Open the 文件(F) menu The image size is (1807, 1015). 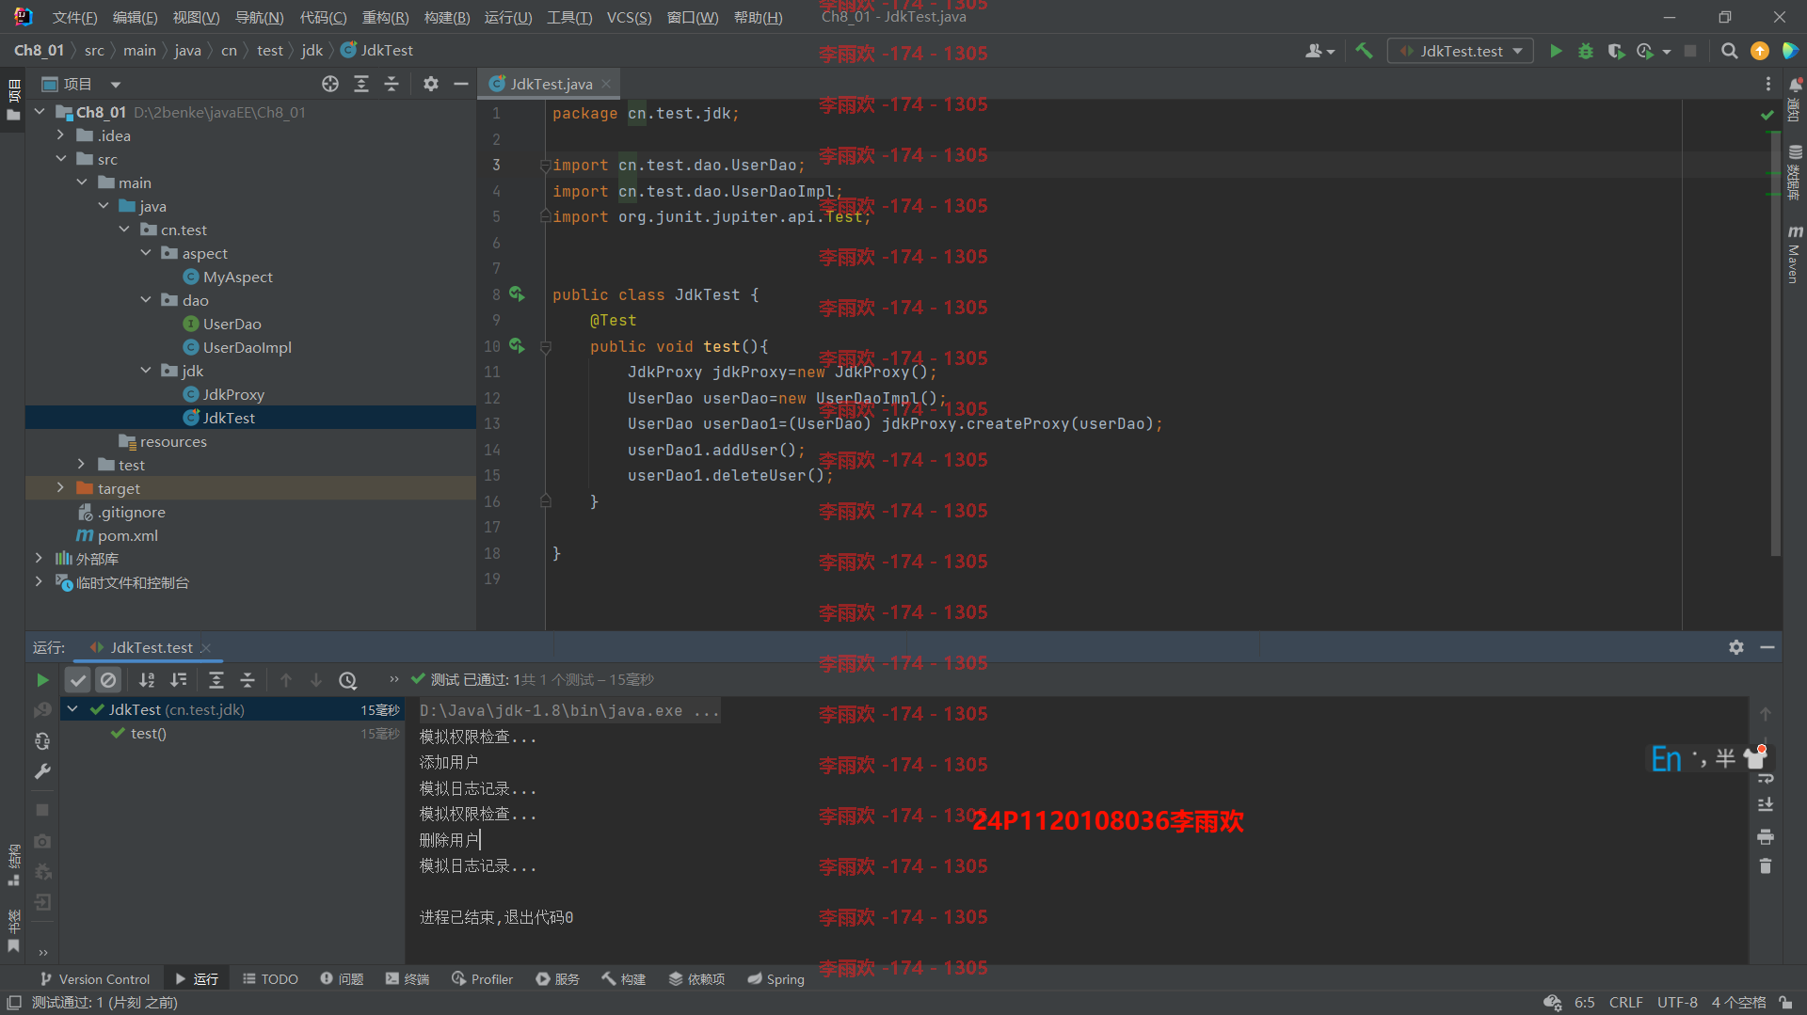pyautogui.click(x=74, y=17)
